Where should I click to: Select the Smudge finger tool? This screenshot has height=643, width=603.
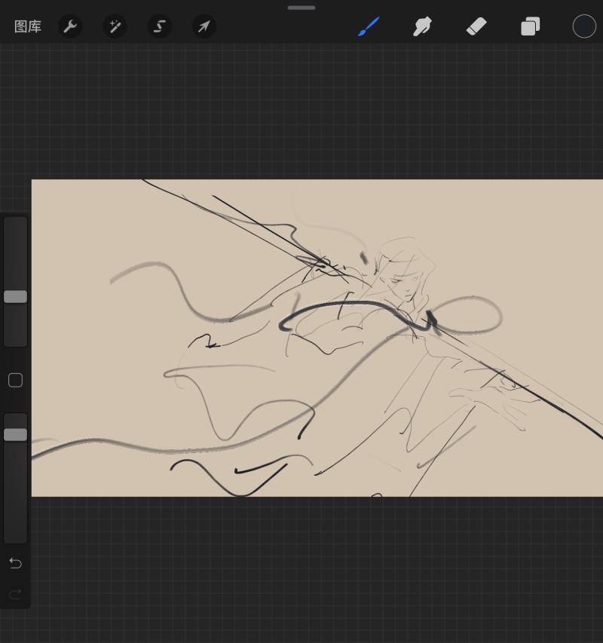pyautogui.click(x=422, y=26)
